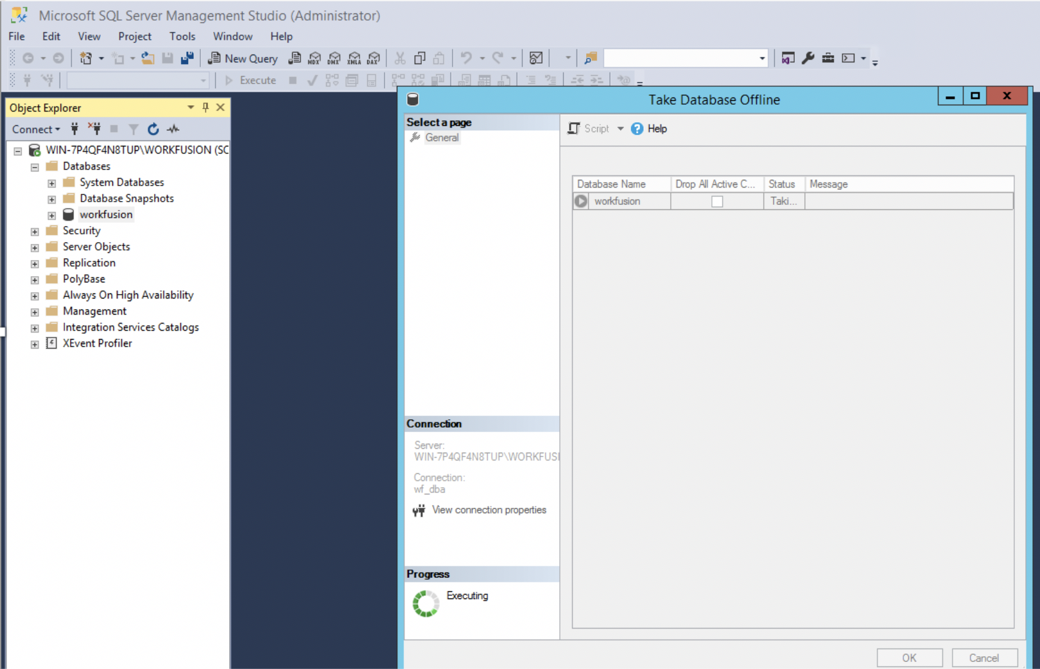Open Activity Monitor from Object Explorer toolbar

point(173,129)
